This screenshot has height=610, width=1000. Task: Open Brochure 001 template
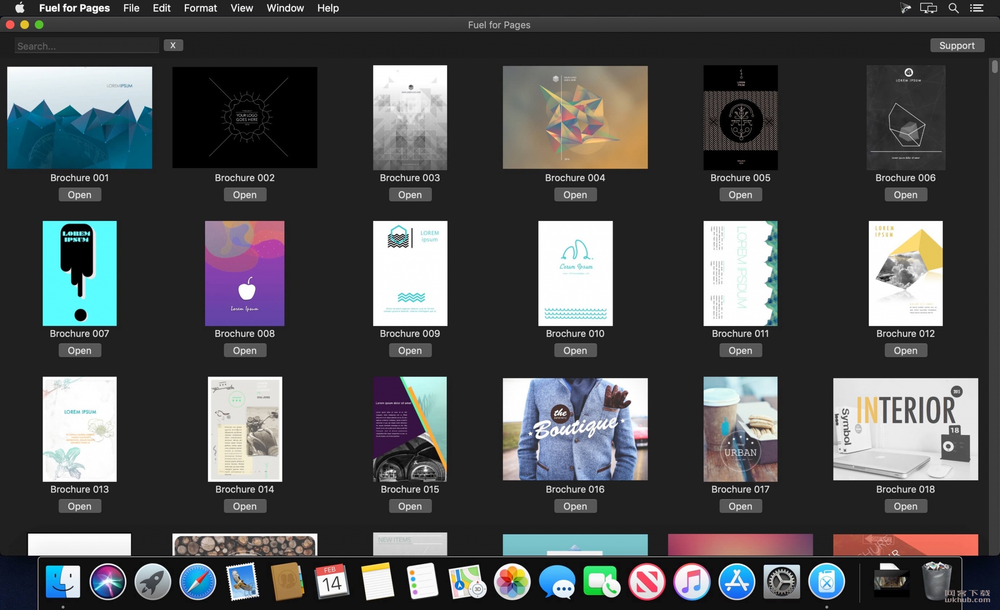click(80, 194)
